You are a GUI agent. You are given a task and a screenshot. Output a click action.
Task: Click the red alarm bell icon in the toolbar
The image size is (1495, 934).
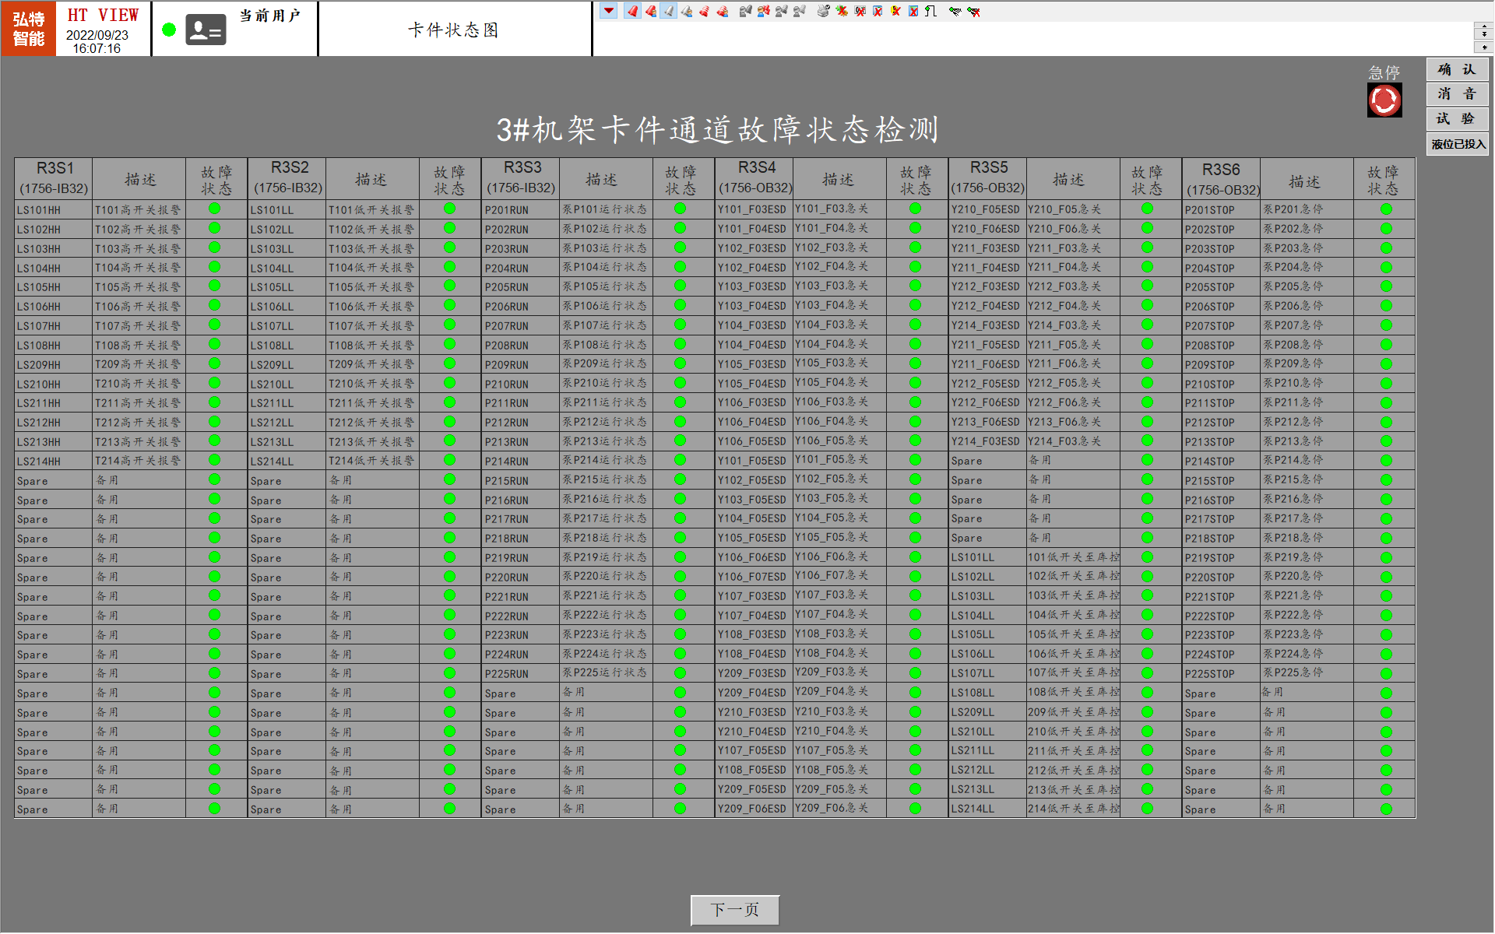point(632,11)
